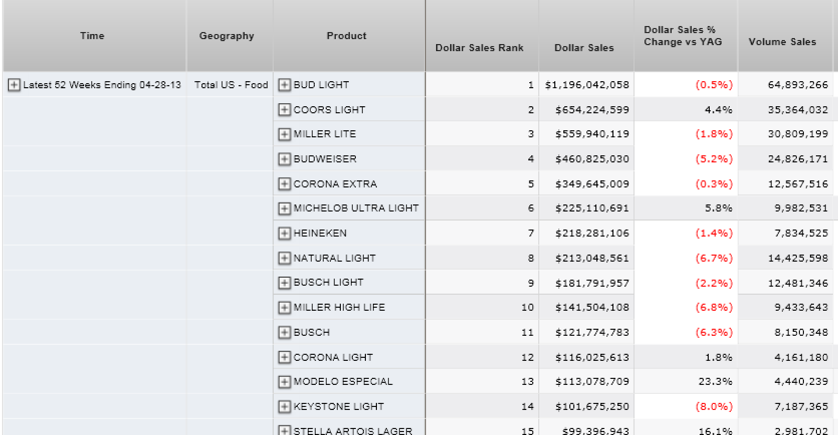Select Total US - Food geography cell
Viewport: 838px width, 435px height.
231,85
